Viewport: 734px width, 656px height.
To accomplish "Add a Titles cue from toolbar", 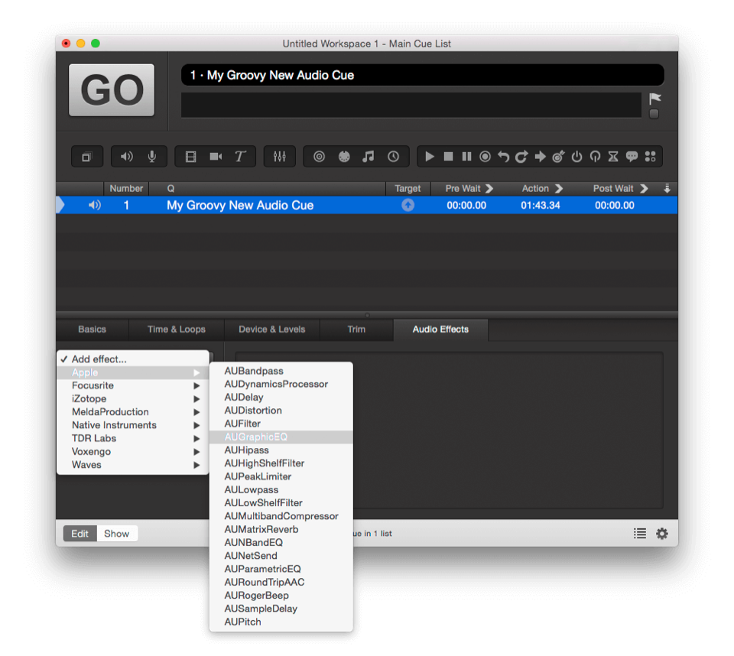I will pos(240,157).
